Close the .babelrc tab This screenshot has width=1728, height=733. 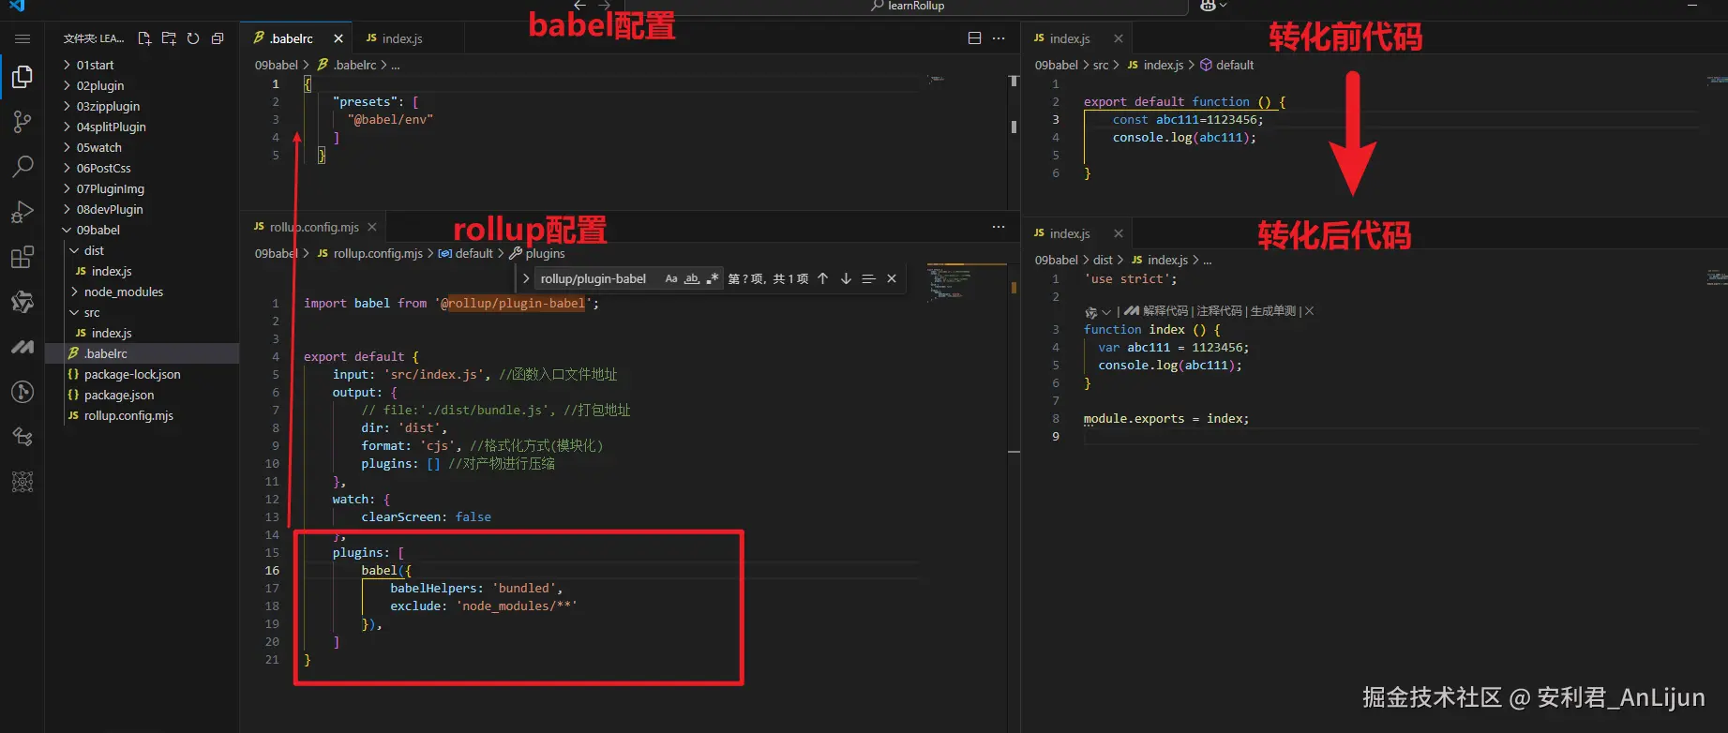[x=338, y=38]
